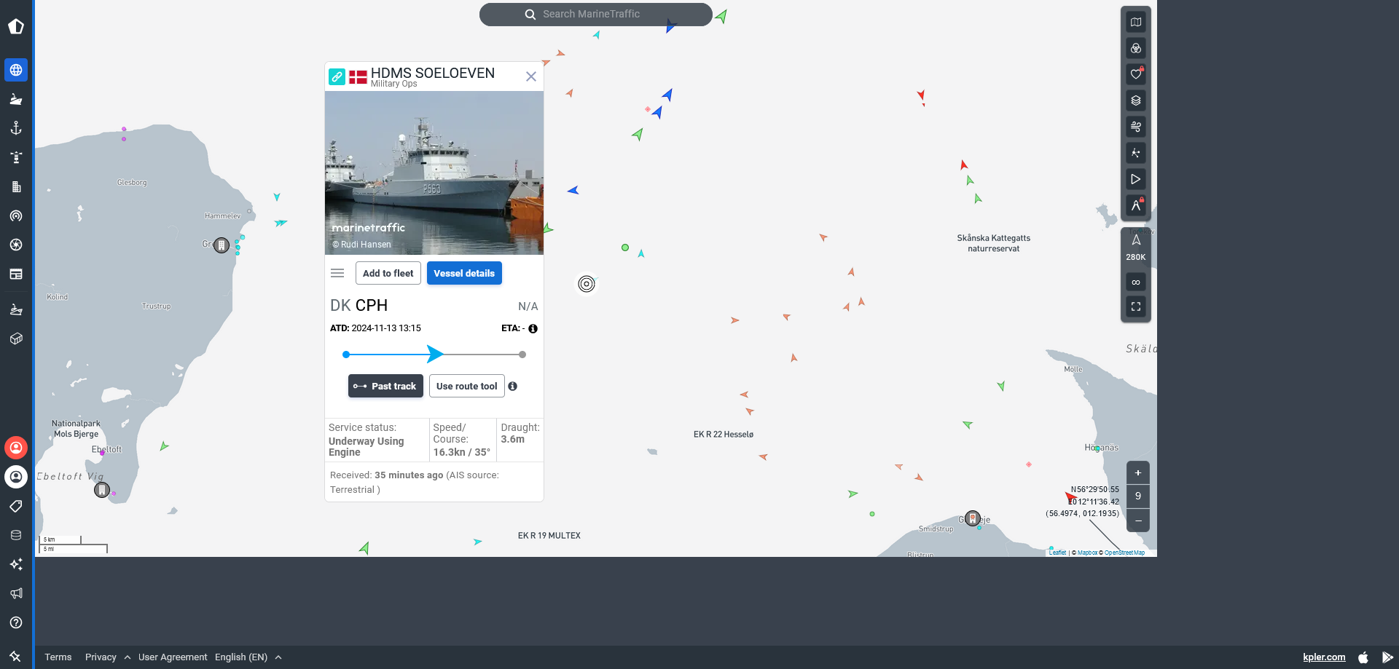Screen dimensions: 1399x669
Task: Open the map layers stack icon
Action: coord(1136,100)
